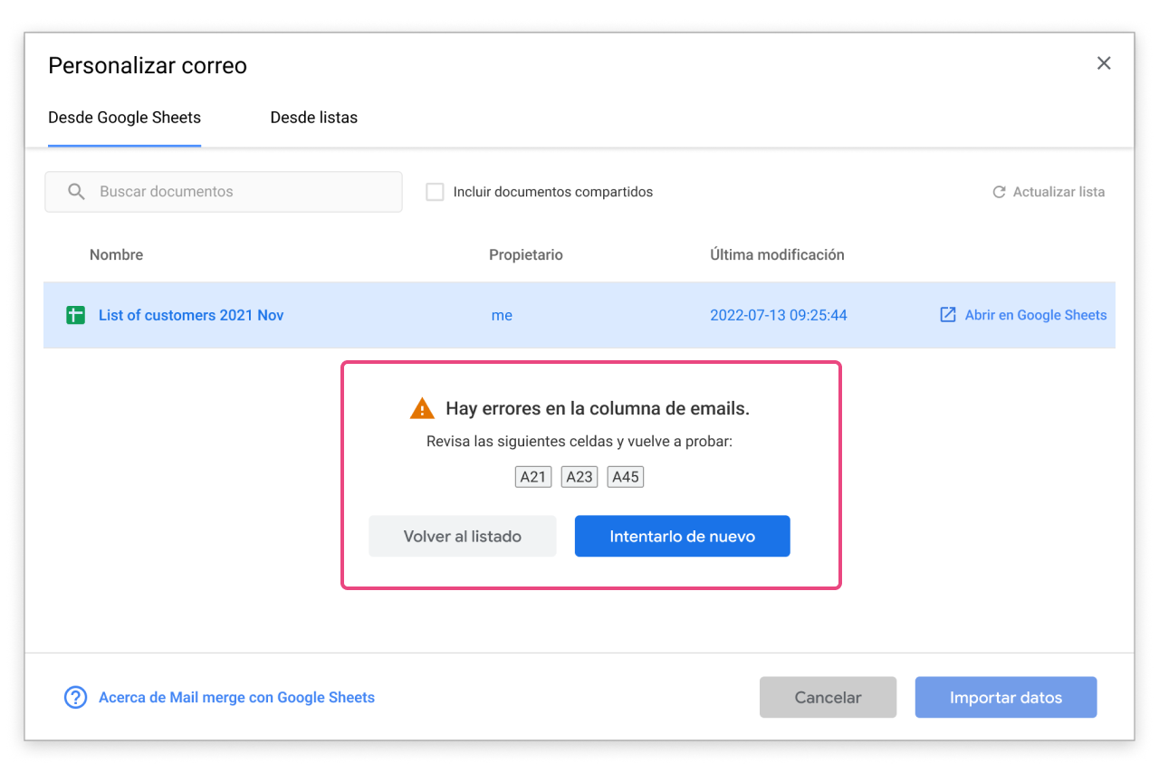Click Volver al listado button
Viewport: 1159px width, 782px height.
point(462,537)
